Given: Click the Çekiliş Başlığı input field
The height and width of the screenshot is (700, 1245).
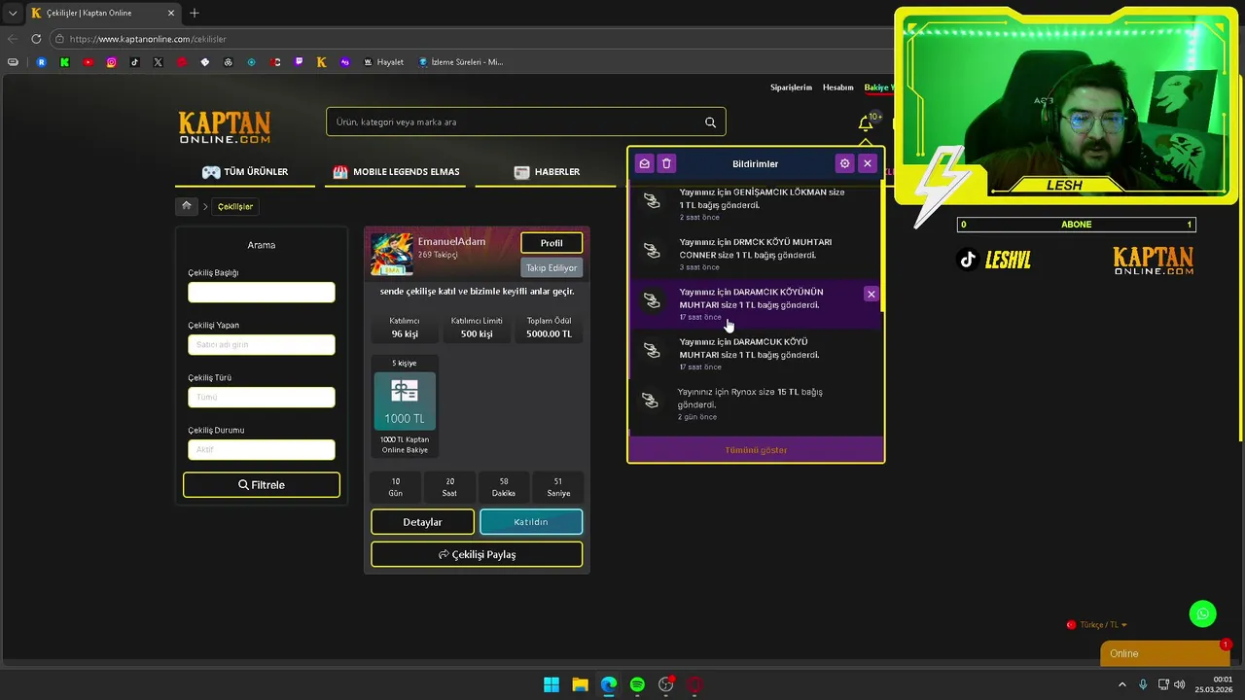Looking at the screenshot, I should coord(262,293).
